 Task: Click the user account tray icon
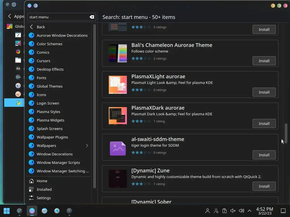(x=208, y=211)
